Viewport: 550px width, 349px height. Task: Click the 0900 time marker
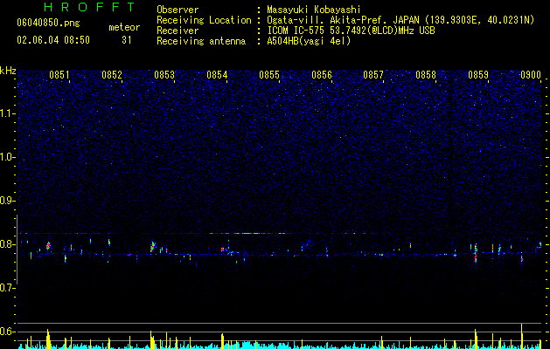(531, 75)
